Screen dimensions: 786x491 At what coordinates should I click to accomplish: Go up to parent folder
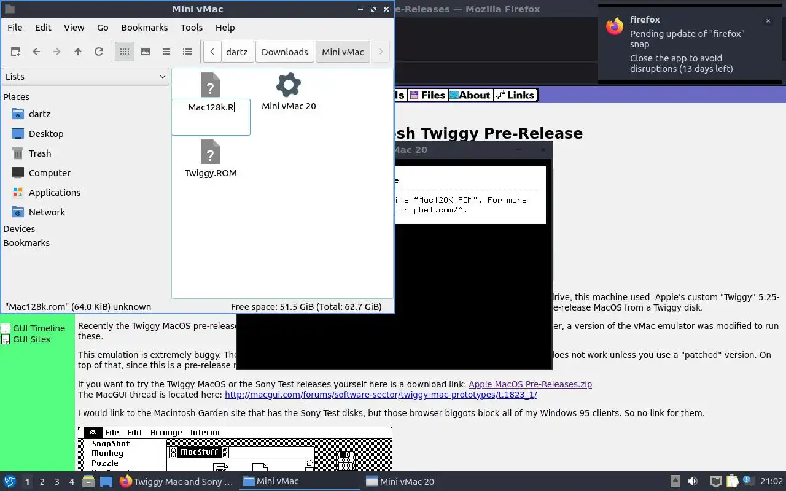coord(78,52)
